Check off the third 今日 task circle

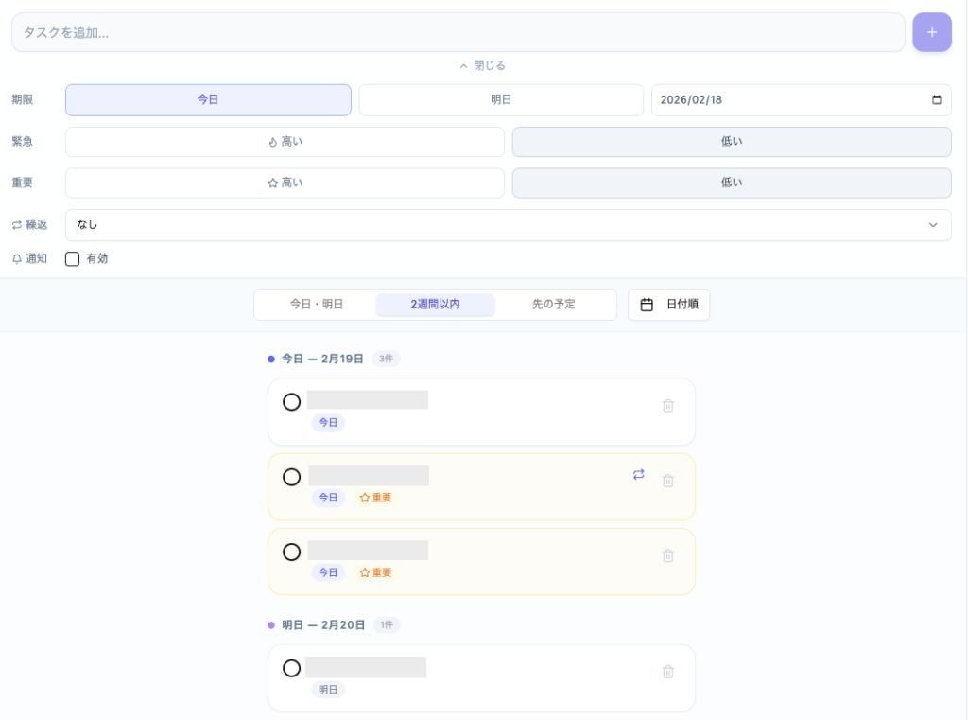(x=292, y=552)
